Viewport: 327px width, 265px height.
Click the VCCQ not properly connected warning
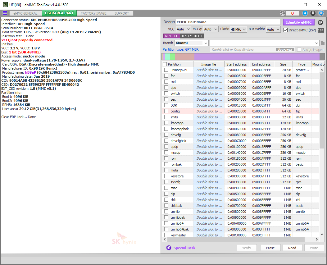pos(27,40)
